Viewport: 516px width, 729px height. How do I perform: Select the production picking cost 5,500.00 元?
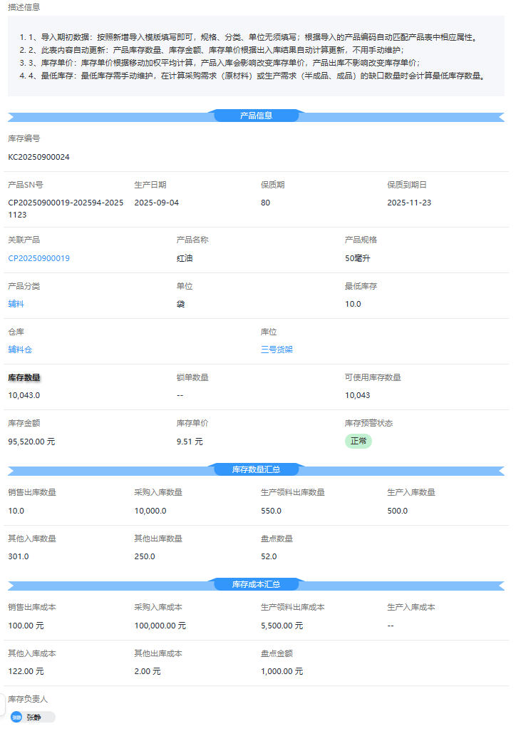pyautogui.click(x=282, y=626)
